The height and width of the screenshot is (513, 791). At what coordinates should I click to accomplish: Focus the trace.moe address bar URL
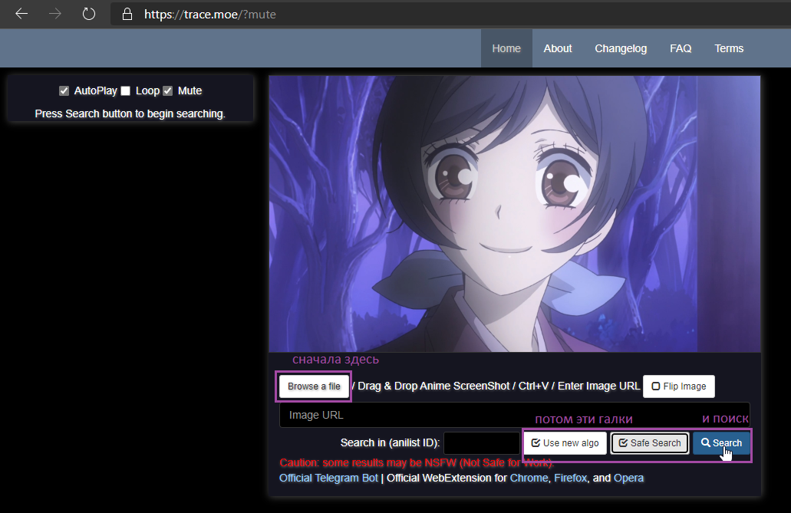click(210, 14)
